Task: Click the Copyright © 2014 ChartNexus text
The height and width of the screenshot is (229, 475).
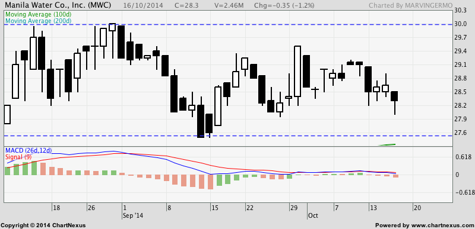Action: pos(43,225)
